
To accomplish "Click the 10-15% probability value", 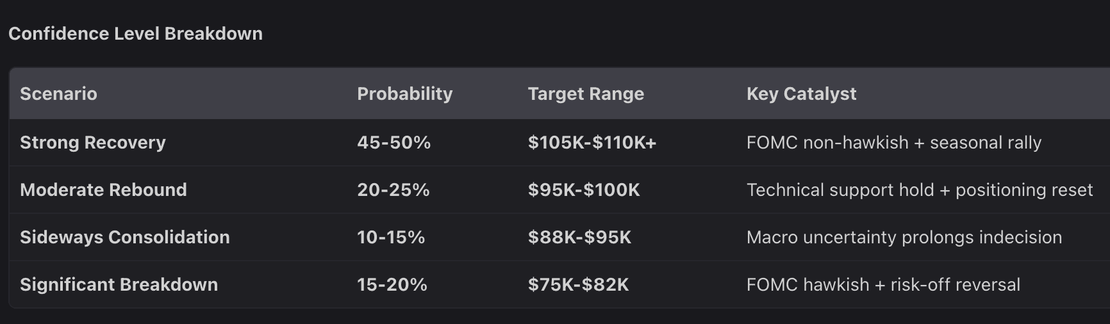I will [x=391, y=238].
